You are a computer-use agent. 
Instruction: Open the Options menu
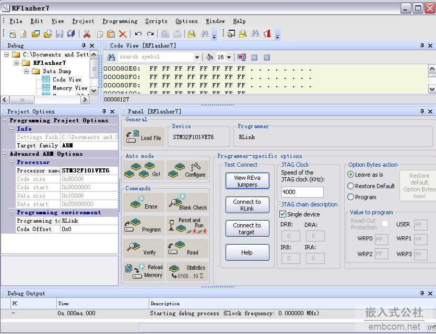click(186, 21)
